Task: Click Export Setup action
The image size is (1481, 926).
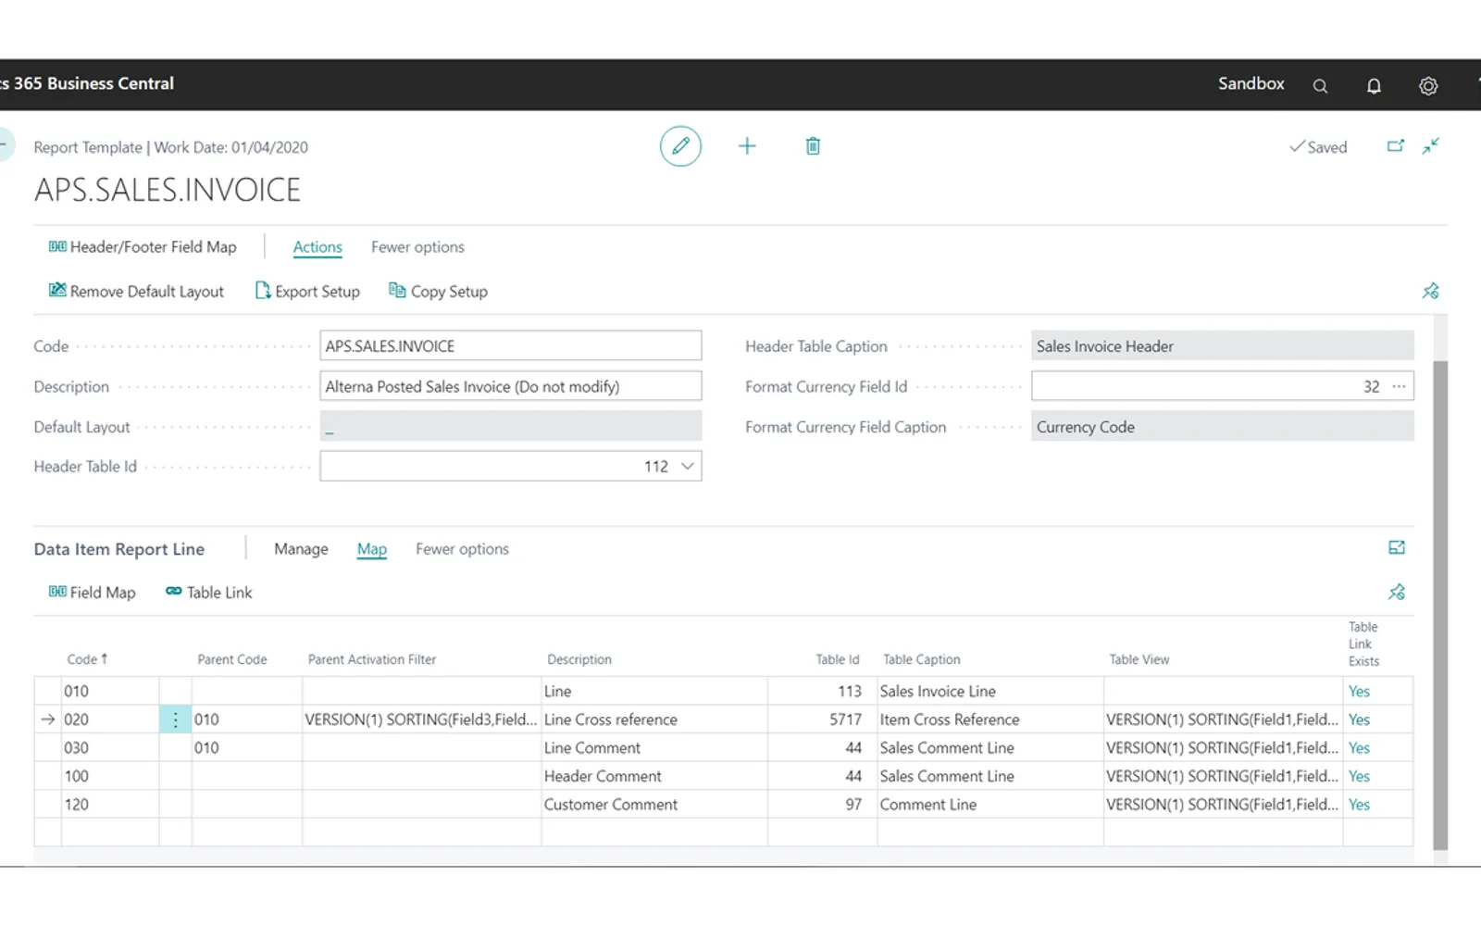Action: (307, 292)
